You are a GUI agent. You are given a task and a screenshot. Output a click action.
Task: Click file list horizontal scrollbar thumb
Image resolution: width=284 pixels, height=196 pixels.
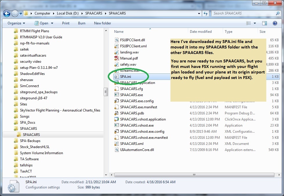coord(194,175)
